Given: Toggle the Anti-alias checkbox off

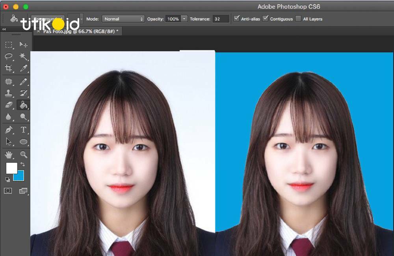Looking at the screenshot, I should click(236, 18).
